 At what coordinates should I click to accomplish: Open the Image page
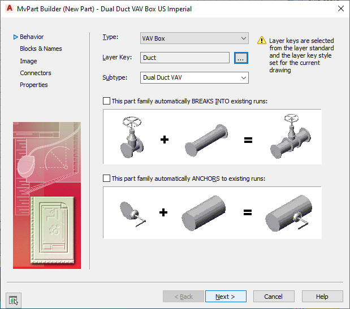[x=28, y=61]
